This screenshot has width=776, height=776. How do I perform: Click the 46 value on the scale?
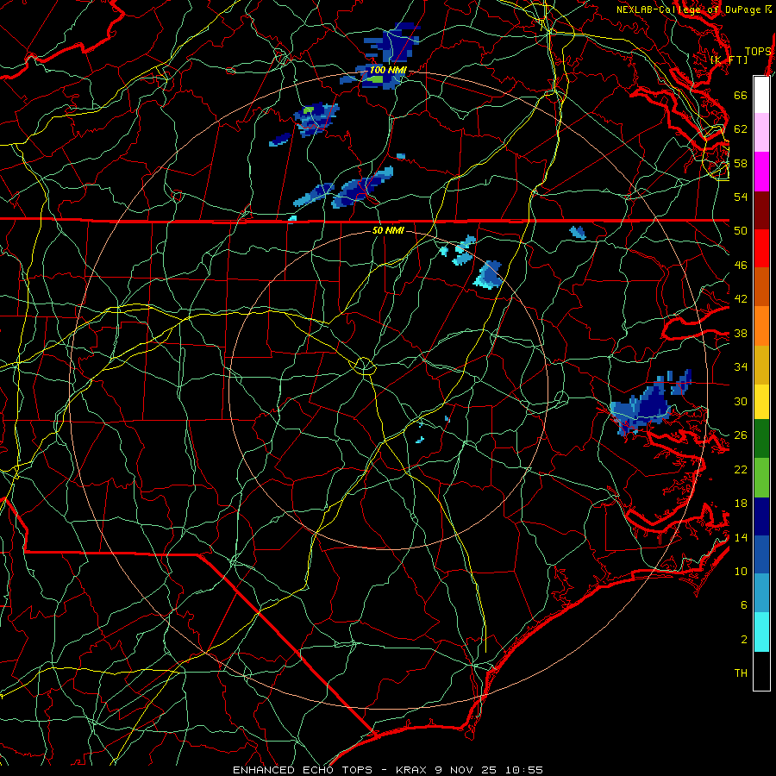(x=741, y=266)
